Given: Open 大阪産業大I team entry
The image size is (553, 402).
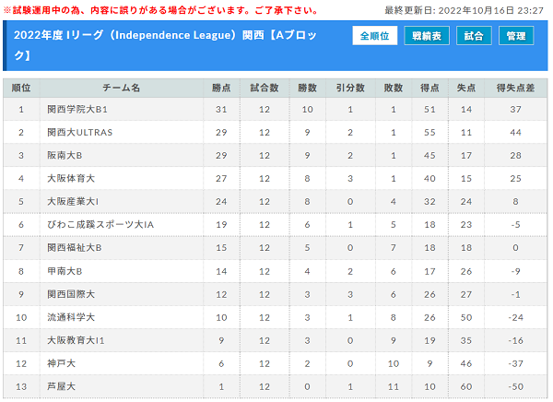Looking at the screenshot, I should pos(73,202).
